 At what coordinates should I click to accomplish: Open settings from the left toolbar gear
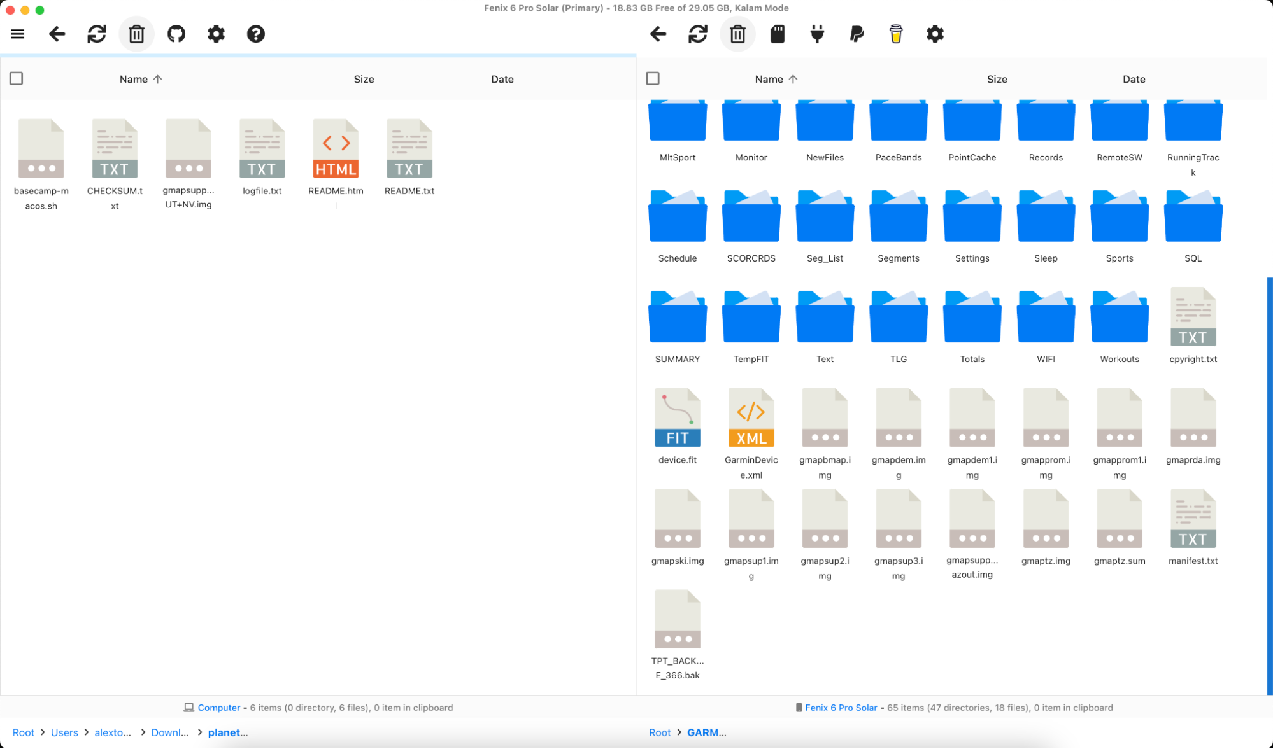[216, 34]
